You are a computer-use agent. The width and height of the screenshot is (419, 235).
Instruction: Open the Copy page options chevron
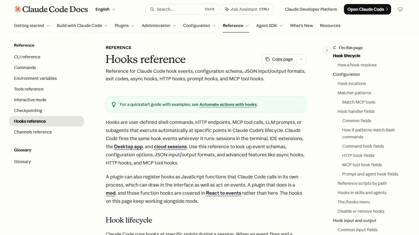(301, 59)
